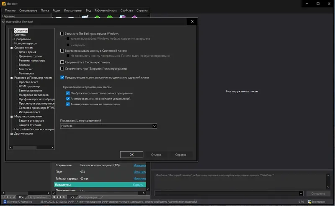
Task: Collapse Редактор и Просмотр писем node
Action: [12, 78]
